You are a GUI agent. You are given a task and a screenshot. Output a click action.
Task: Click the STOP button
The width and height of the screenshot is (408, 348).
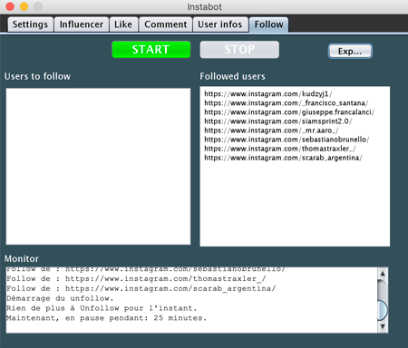tap(239, 50)
